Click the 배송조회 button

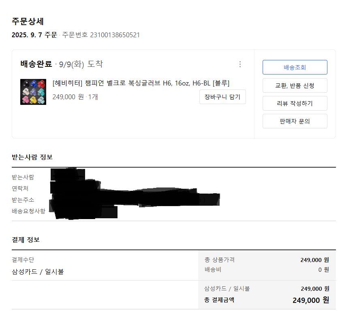click(295, 67)
